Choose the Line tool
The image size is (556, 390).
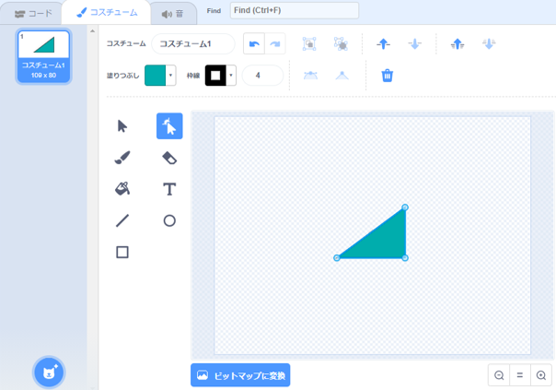(x=122, y=220)
